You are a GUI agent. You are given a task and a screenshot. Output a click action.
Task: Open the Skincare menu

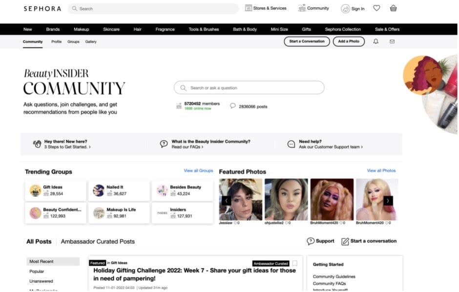point(111,29)
